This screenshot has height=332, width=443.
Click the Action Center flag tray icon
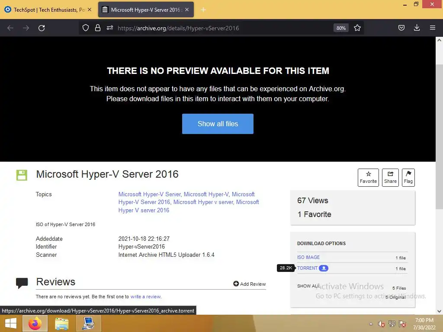coord(402,323)
